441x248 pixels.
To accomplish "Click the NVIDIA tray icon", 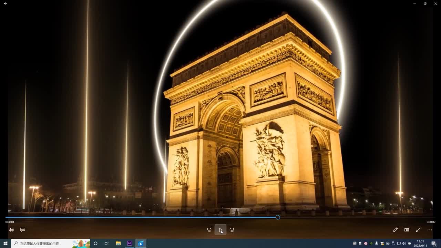I will pyautogui.click(x=371, y=244).
